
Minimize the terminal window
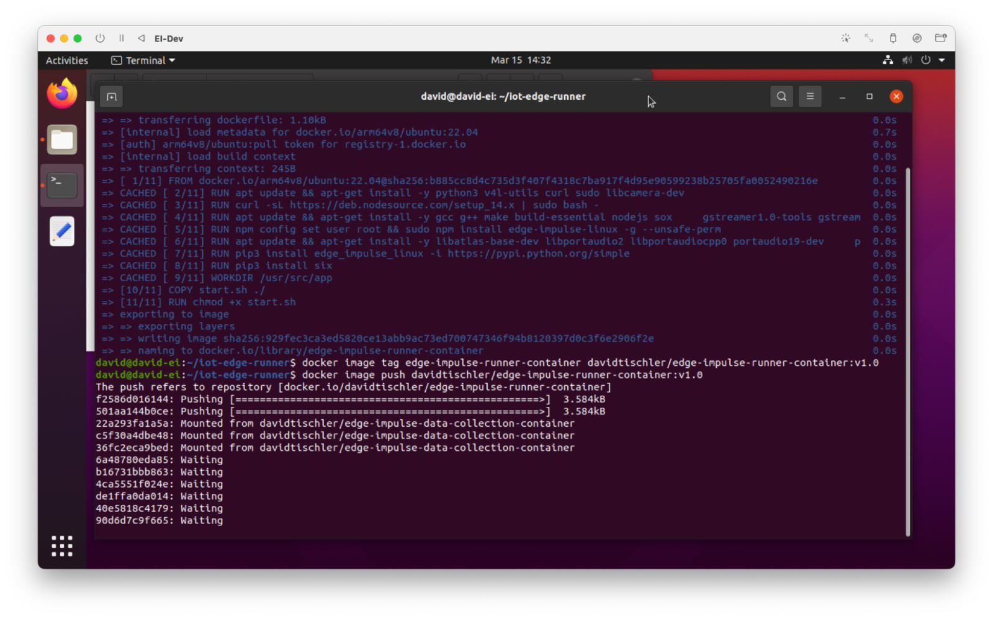[842, 97]
